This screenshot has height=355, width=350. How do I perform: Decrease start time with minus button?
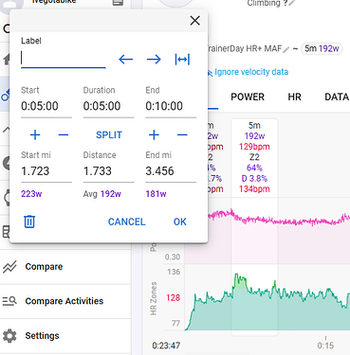(x=64, y=135)
